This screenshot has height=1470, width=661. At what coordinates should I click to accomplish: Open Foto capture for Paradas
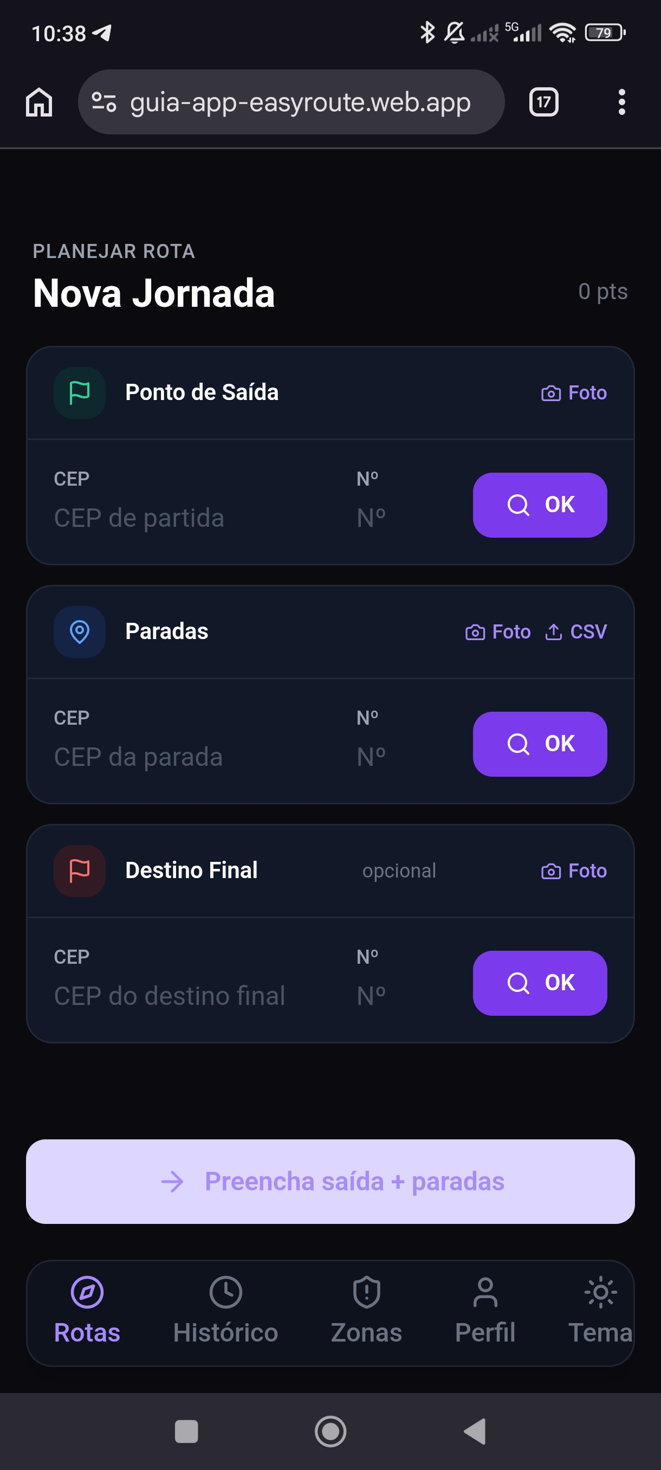(498, 631)
